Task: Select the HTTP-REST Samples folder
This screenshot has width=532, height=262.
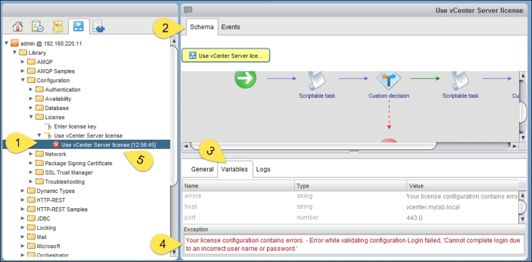Action: pyautogui.click(x=62, y=209)
